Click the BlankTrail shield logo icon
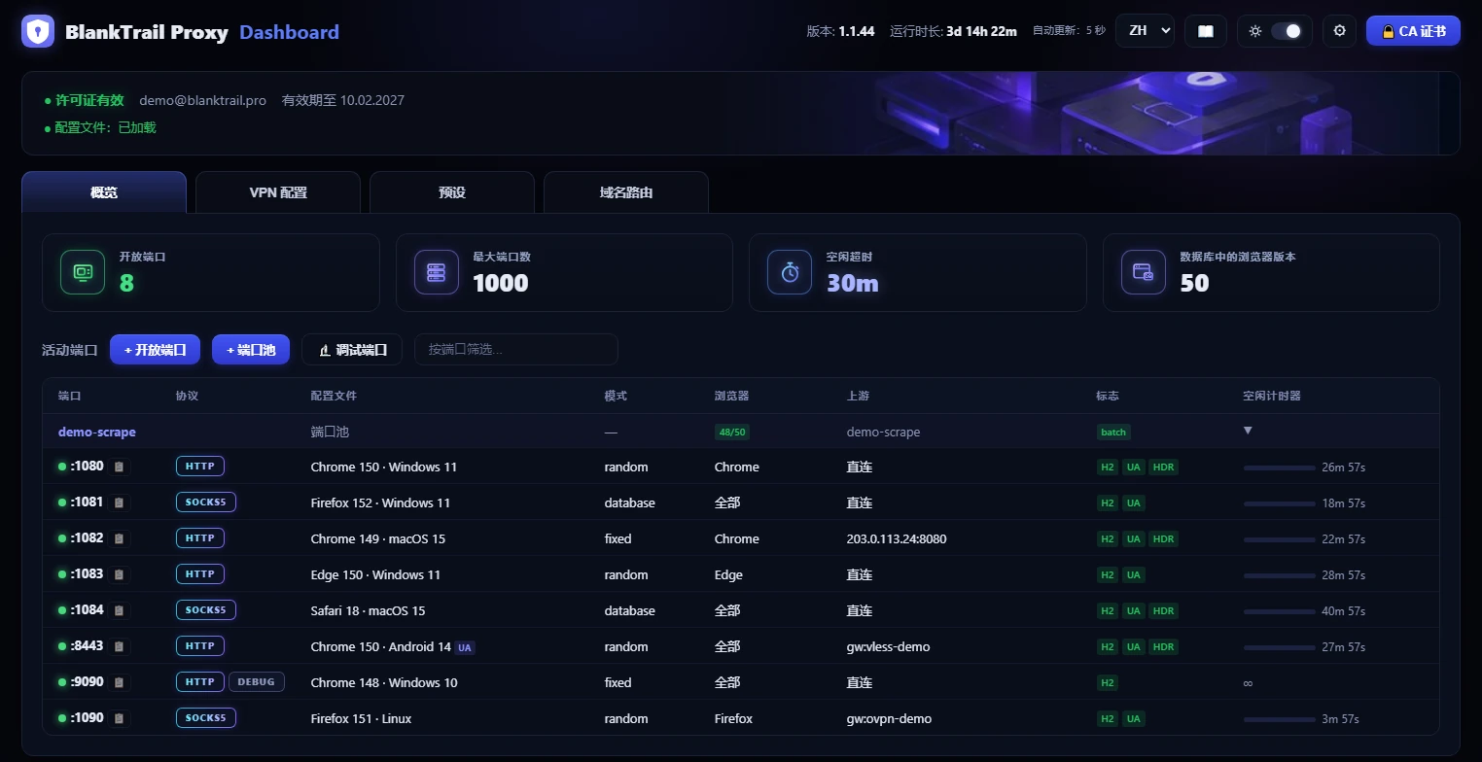Viewport: 1482px width, 762px height. pyautogui.click(x=38, y=32)
